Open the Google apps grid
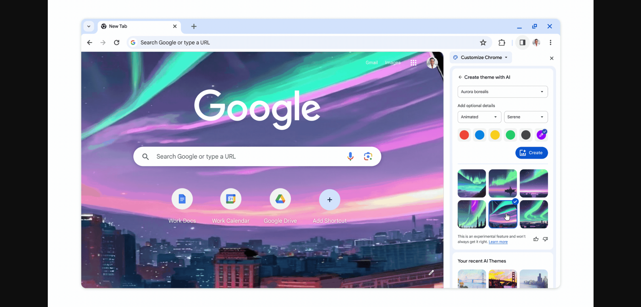This screenshot has height=307, width=641. tap(413, 62)
